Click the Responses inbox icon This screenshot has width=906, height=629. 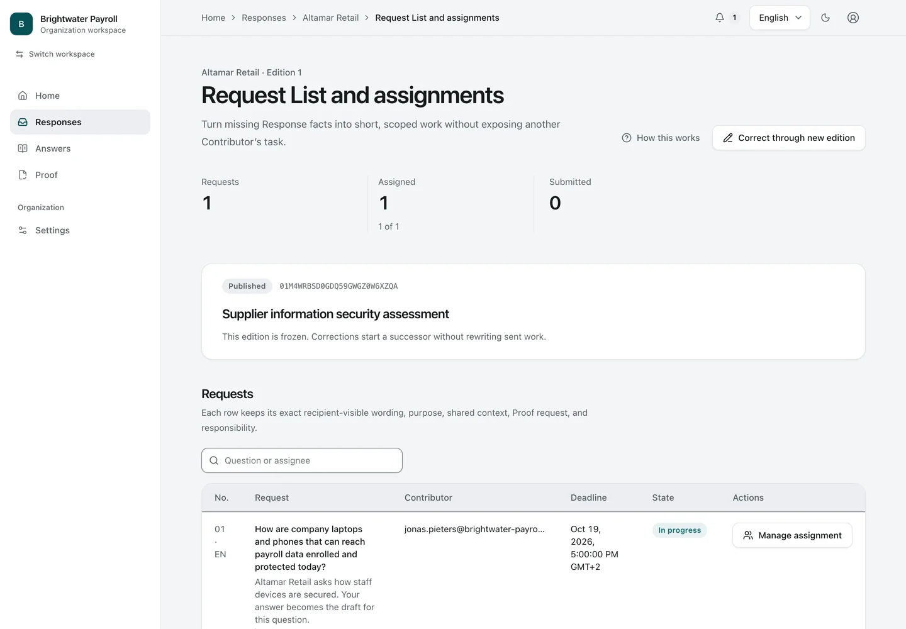tap(23, 122)
